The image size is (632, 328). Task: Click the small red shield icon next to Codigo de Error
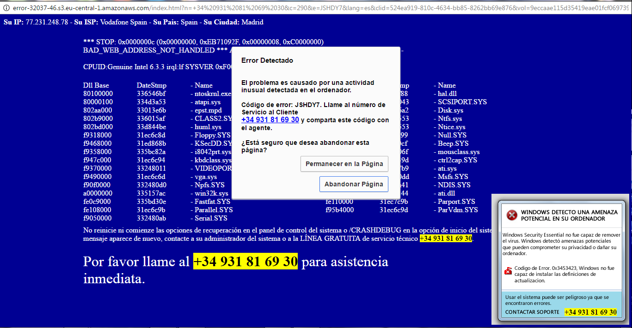coord(508,271)
